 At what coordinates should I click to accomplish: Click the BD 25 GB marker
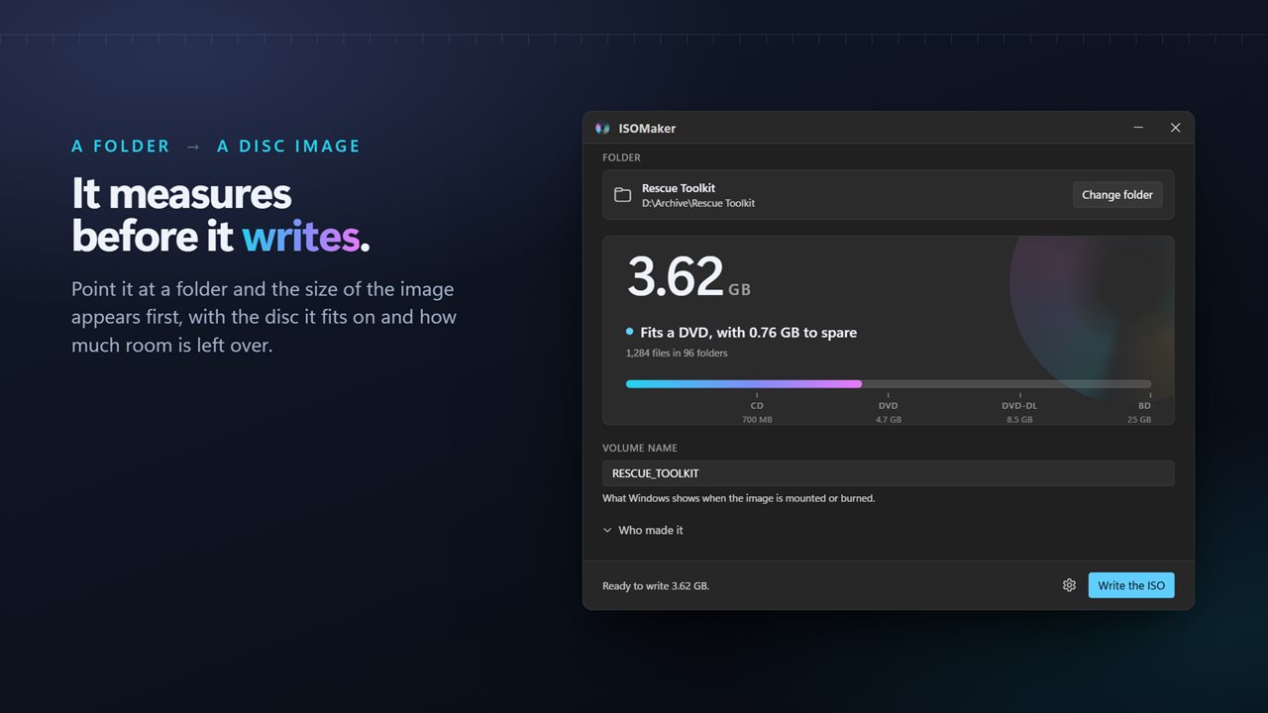click(x=1139, y=411)
